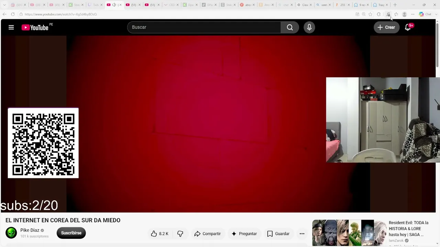Image resolution: width=440 pixels, height=247 pixels.
Task: Click the video title EL INTERNET EN COREA
Action: (63, 220)
